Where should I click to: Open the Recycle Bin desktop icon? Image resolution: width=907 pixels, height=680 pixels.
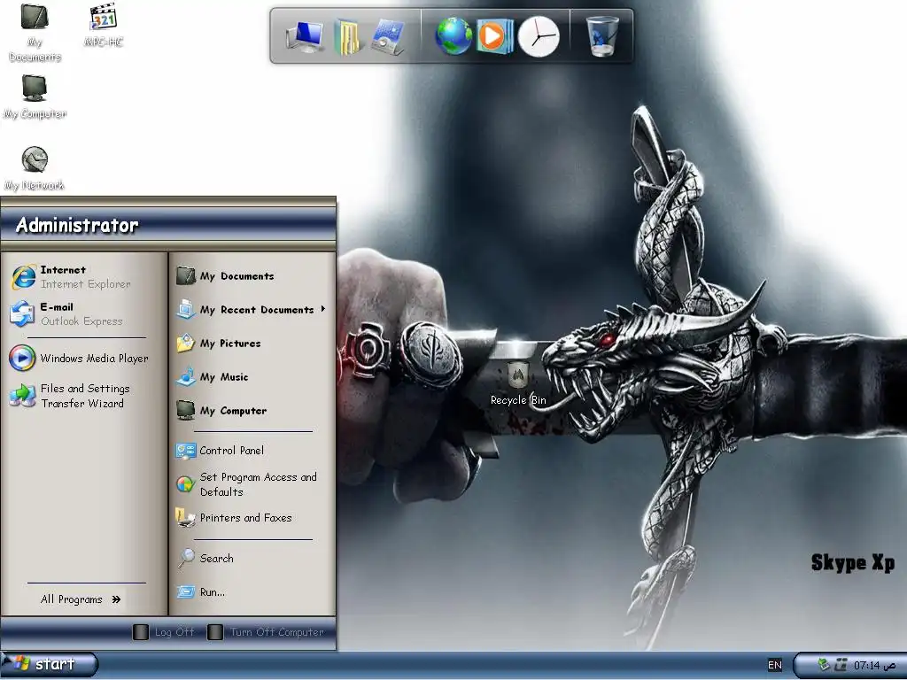(x=518, y=382)
